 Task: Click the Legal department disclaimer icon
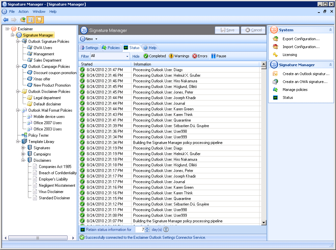30,98
